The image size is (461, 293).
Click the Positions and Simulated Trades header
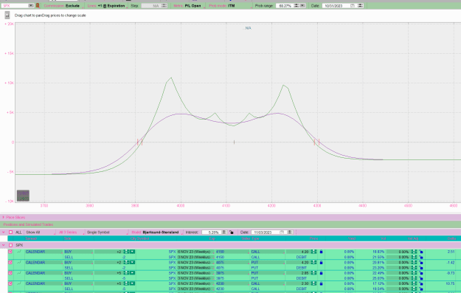tap(28, 224)
